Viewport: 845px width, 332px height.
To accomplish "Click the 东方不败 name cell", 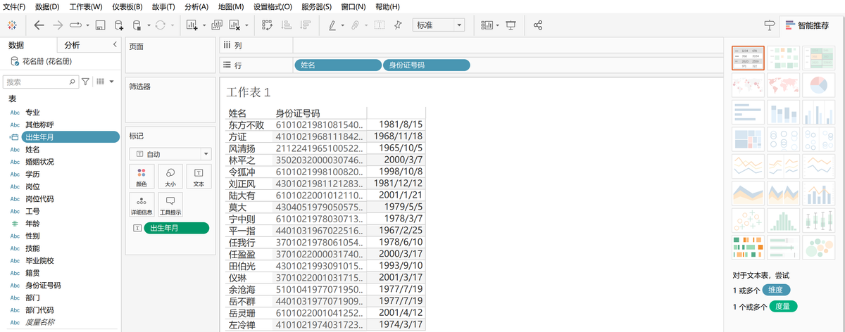I will (246, 124).
